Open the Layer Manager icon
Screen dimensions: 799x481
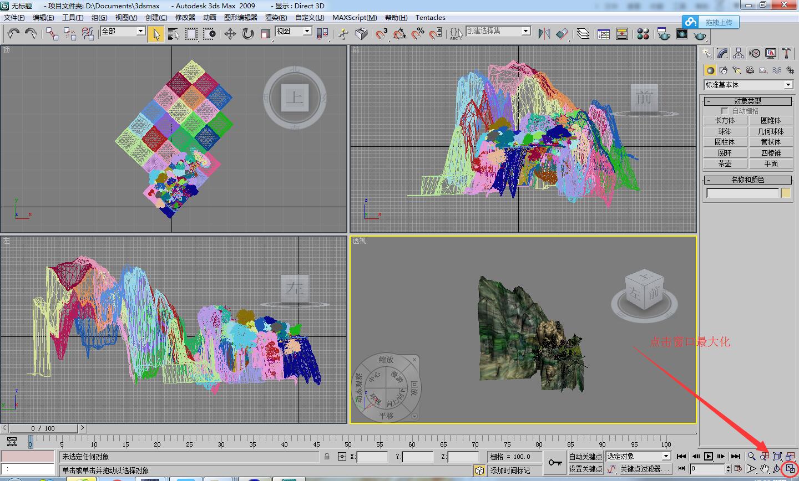(583, 34)
